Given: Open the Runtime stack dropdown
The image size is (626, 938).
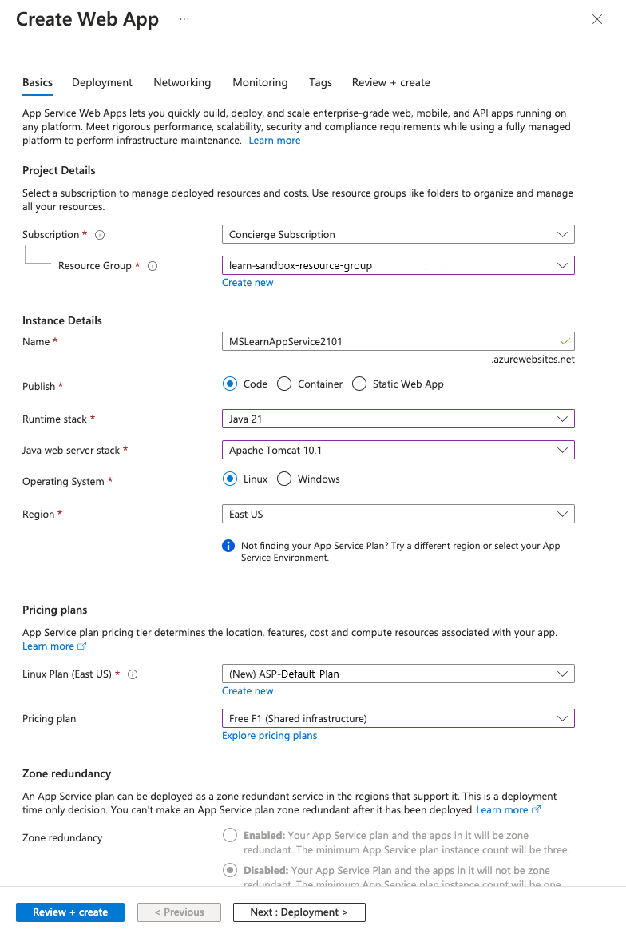Looking at the screenshot, I should pos(398,419).
